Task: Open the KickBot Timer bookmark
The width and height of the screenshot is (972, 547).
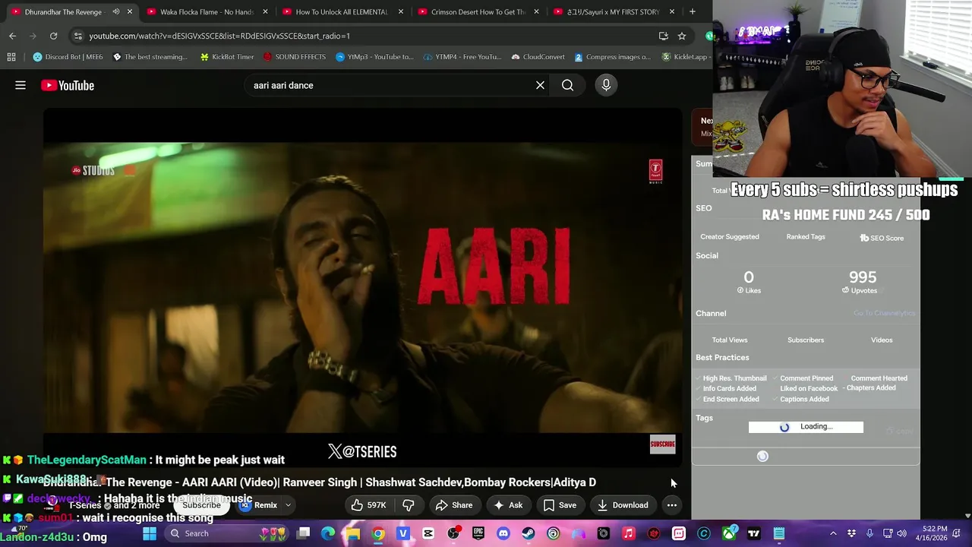Action: tap(227, 57)
